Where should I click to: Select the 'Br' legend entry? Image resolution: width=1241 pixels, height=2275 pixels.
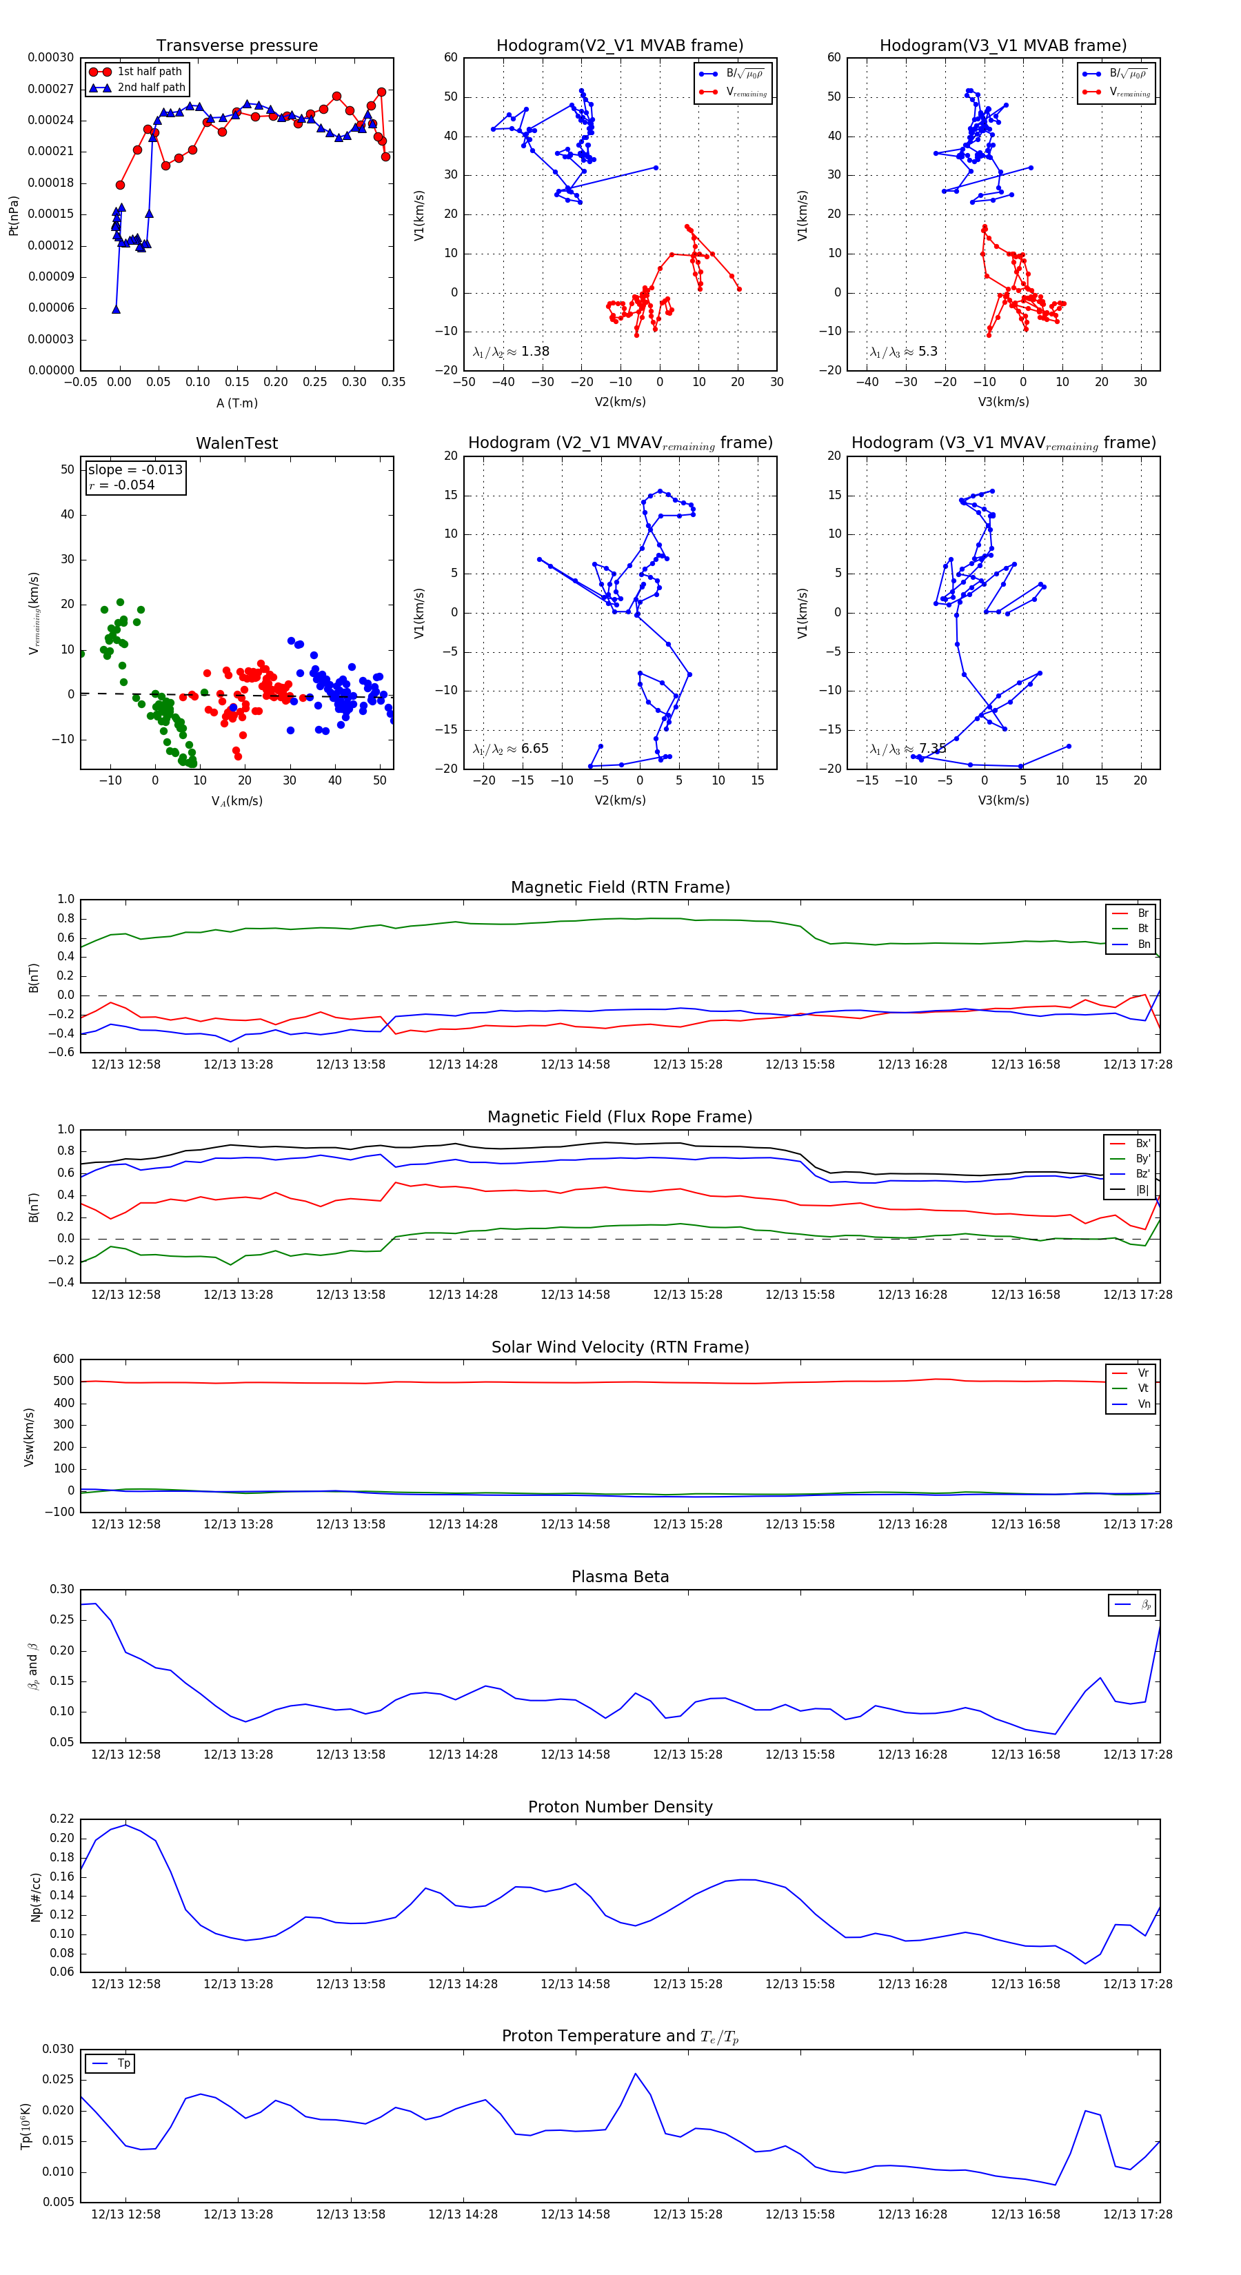click(x=1132, y=913)
